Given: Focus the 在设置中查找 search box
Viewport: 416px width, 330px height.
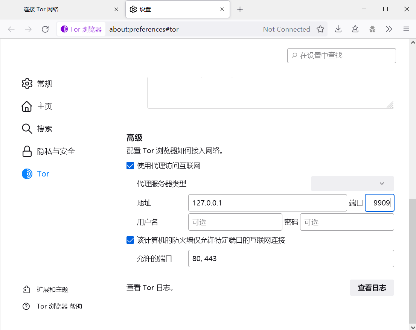Looking at the screenshot, I should coord(341,56).
